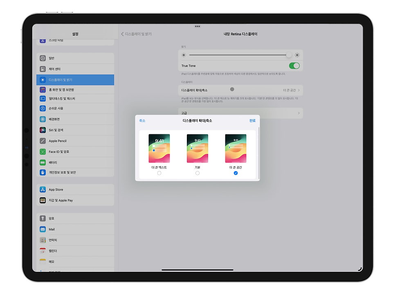Open the Mail settings icon
This screenshot has height=296, width=395.
point(43,229)
